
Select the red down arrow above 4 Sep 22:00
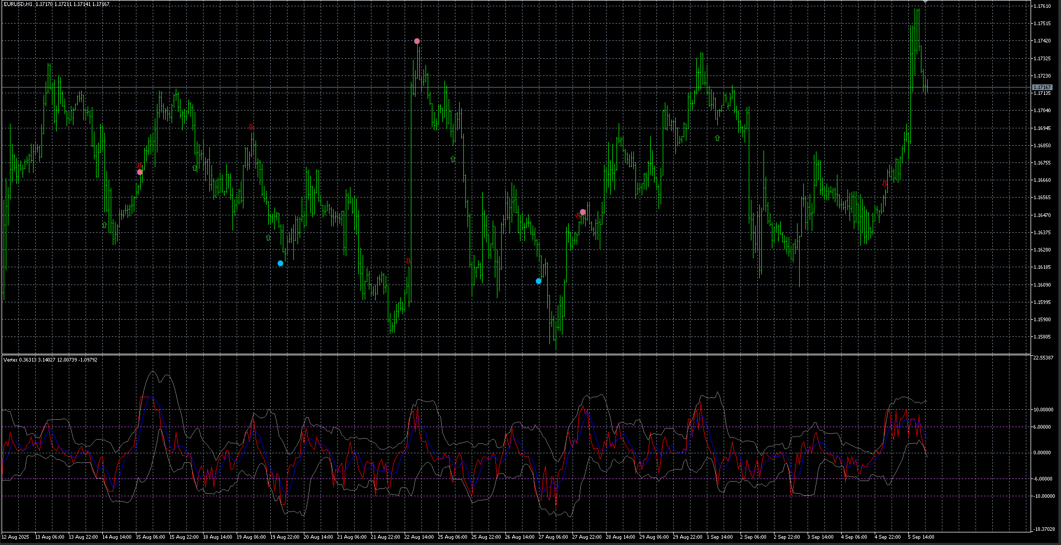pyautogui.click(x=885, y=184)
